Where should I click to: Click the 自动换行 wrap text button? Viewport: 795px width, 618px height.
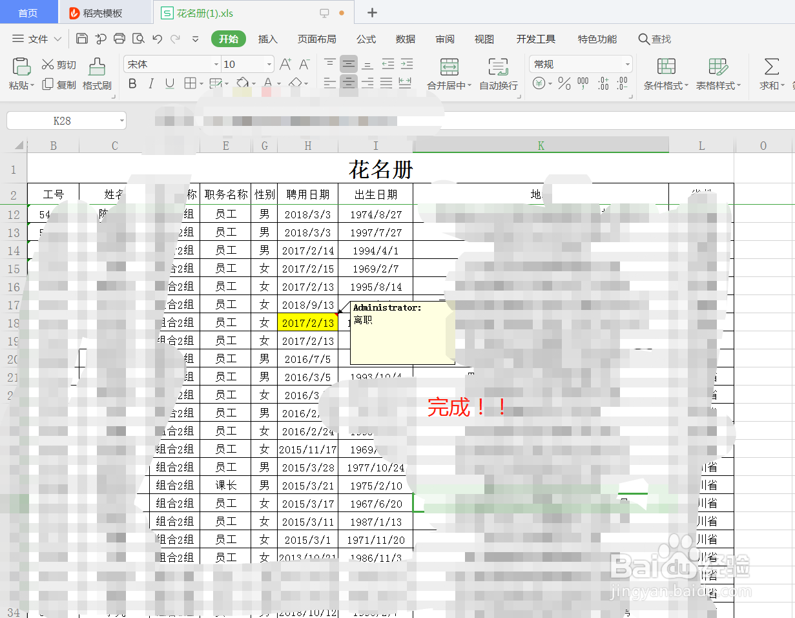tap(498, 74)
